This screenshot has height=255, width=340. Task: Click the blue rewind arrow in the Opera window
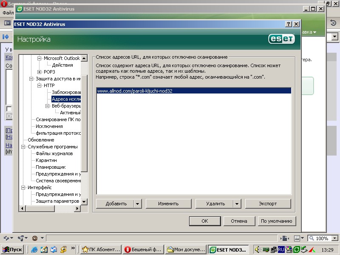coord(6,37)
